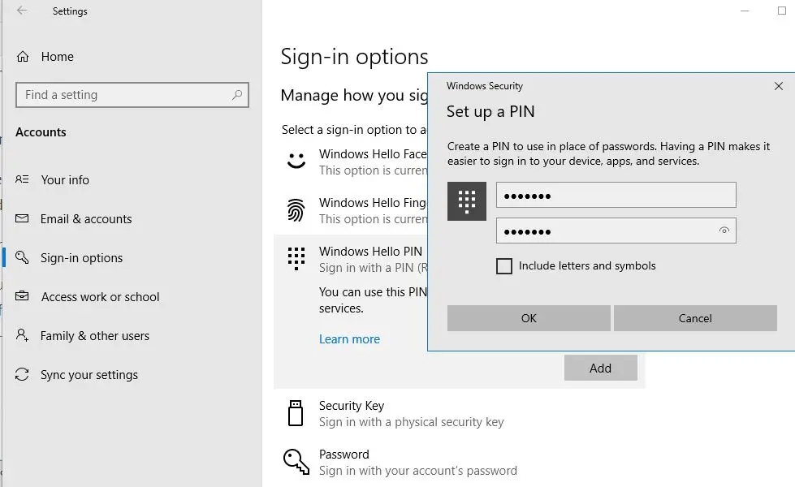The height and width of the screenshot is (487, 795).
Task: Open Your info settings page
Action: point(65,180)
